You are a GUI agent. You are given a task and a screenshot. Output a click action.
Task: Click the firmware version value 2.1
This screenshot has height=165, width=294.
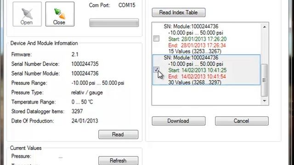click(x=75, y=55)
